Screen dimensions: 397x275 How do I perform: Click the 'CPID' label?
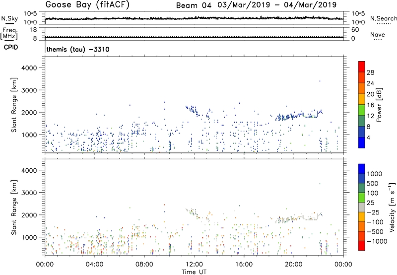(11, 47)
